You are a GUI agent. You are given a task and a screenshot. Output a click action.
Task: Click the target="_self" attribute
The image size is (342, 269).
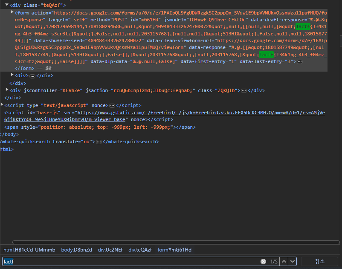click(68, 20)
